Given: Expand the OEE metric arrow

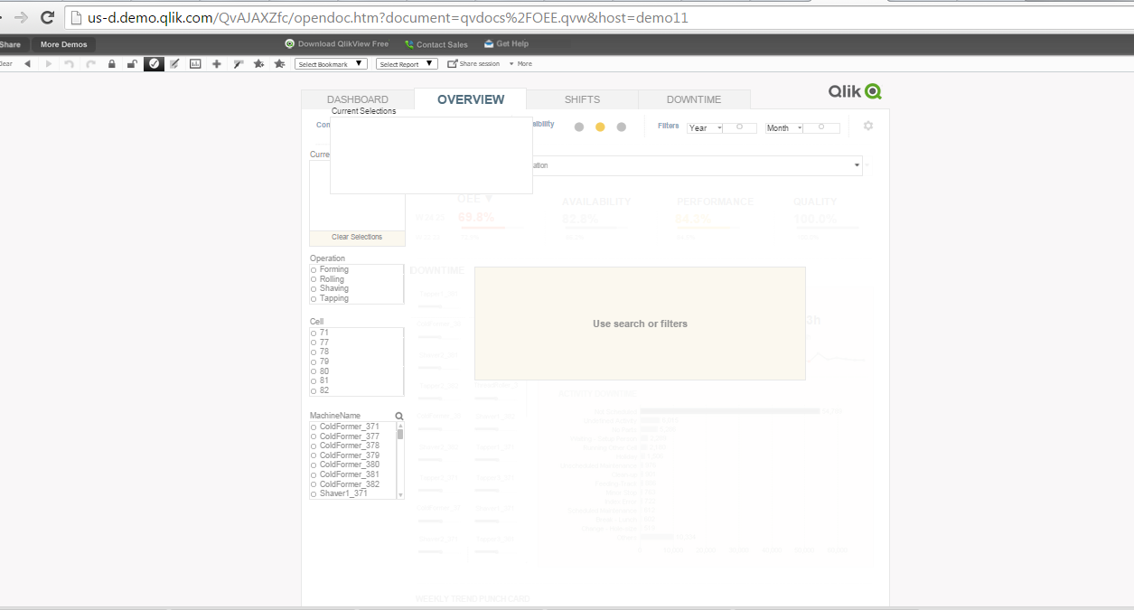Looking at the screenshot, I should (x=489, y=198).
